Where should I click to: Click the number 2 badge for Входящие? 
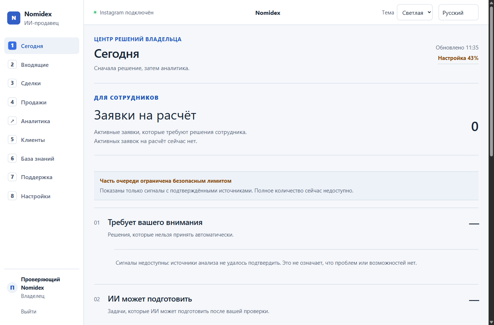coord(12,64)
